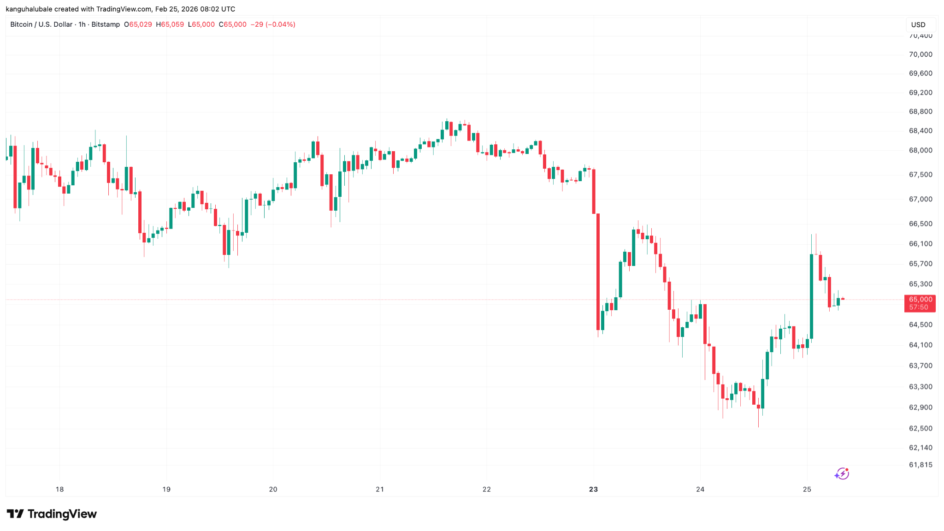Click the TradingView logo icon
This screenshot has height=531, width=944.
15,514
